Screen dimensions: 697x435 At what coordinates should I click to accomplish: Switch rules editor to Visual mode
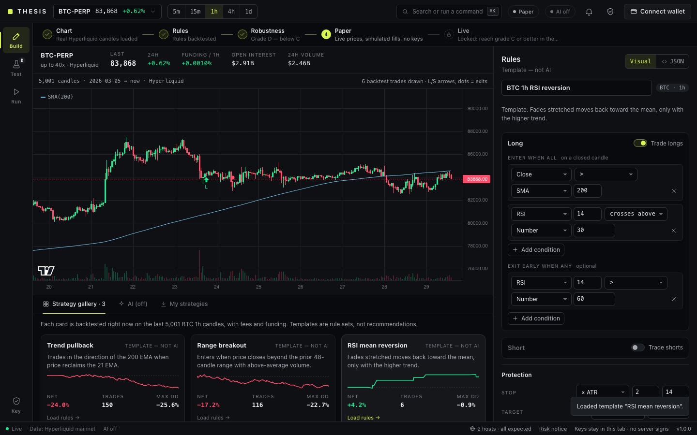640,61
